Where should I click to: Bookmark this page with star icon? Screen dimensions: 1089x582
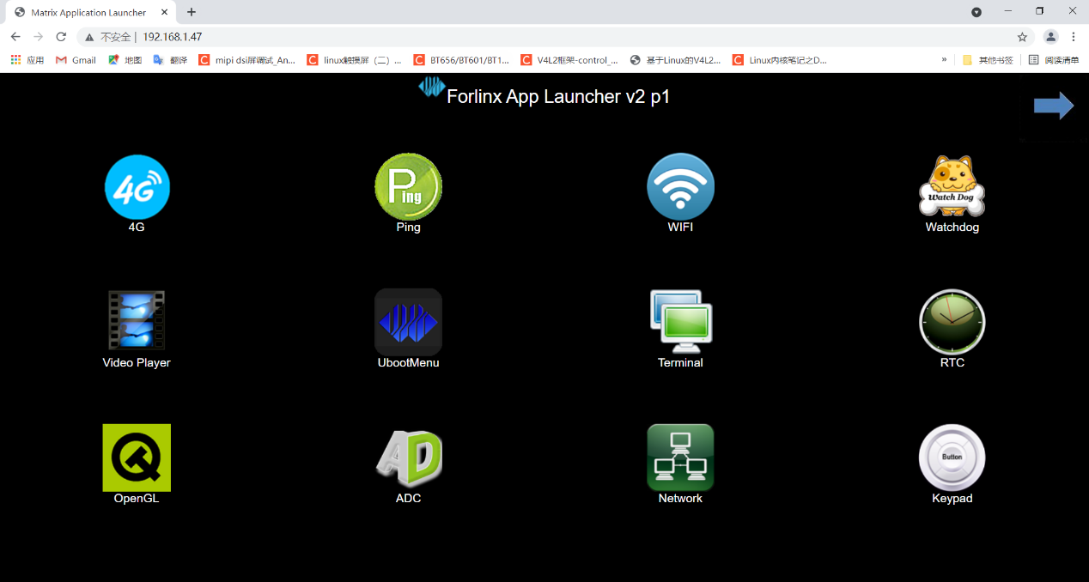[x=1022, y=37]
